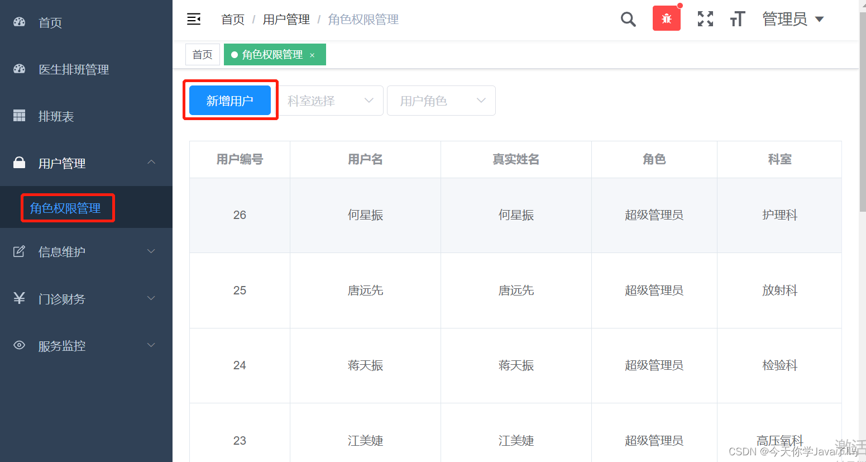The image size is (866, 462).
Task: Switch to the 首页 page tab
Action: (x=203, y=55)
